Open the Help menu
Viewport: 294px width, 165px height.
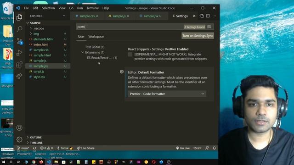[106, 8]
